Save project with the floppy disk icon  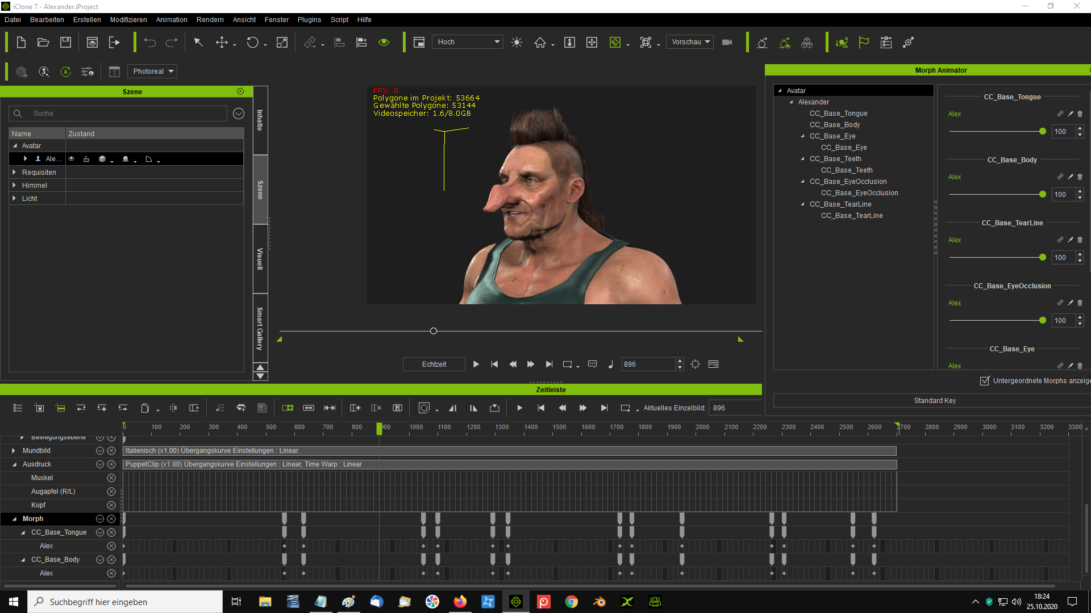pos(65,42)
